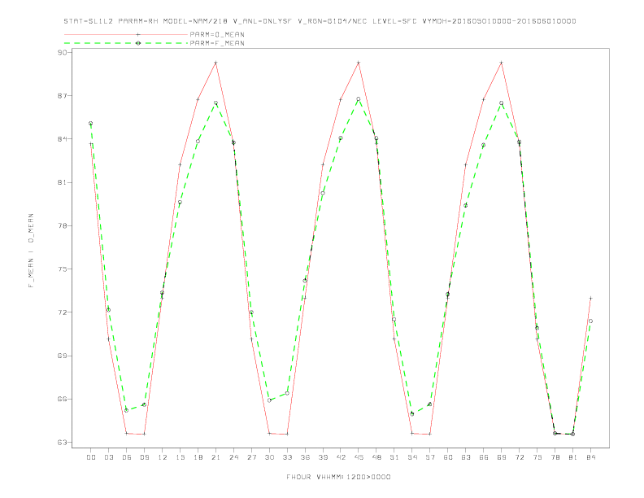Click the FHOUR VHHMM:1200>0000 axis title

click(338, 477)
